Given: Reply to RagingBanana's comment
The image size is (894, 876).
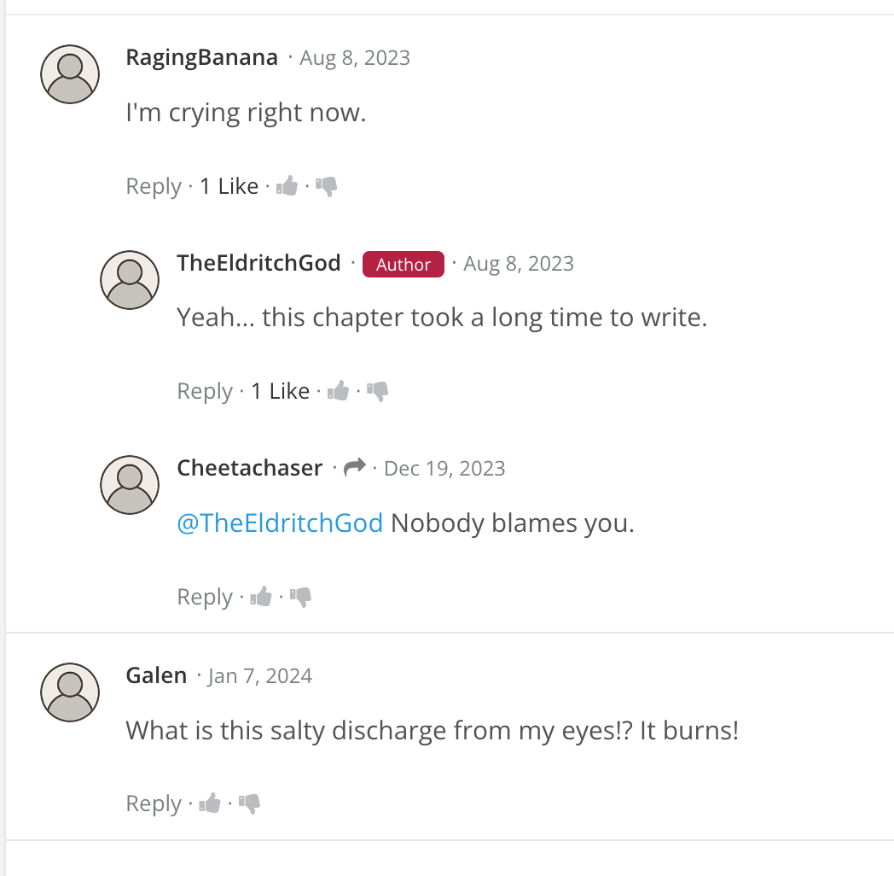Looking at the screenshot, I should click(x=154, y=186).
